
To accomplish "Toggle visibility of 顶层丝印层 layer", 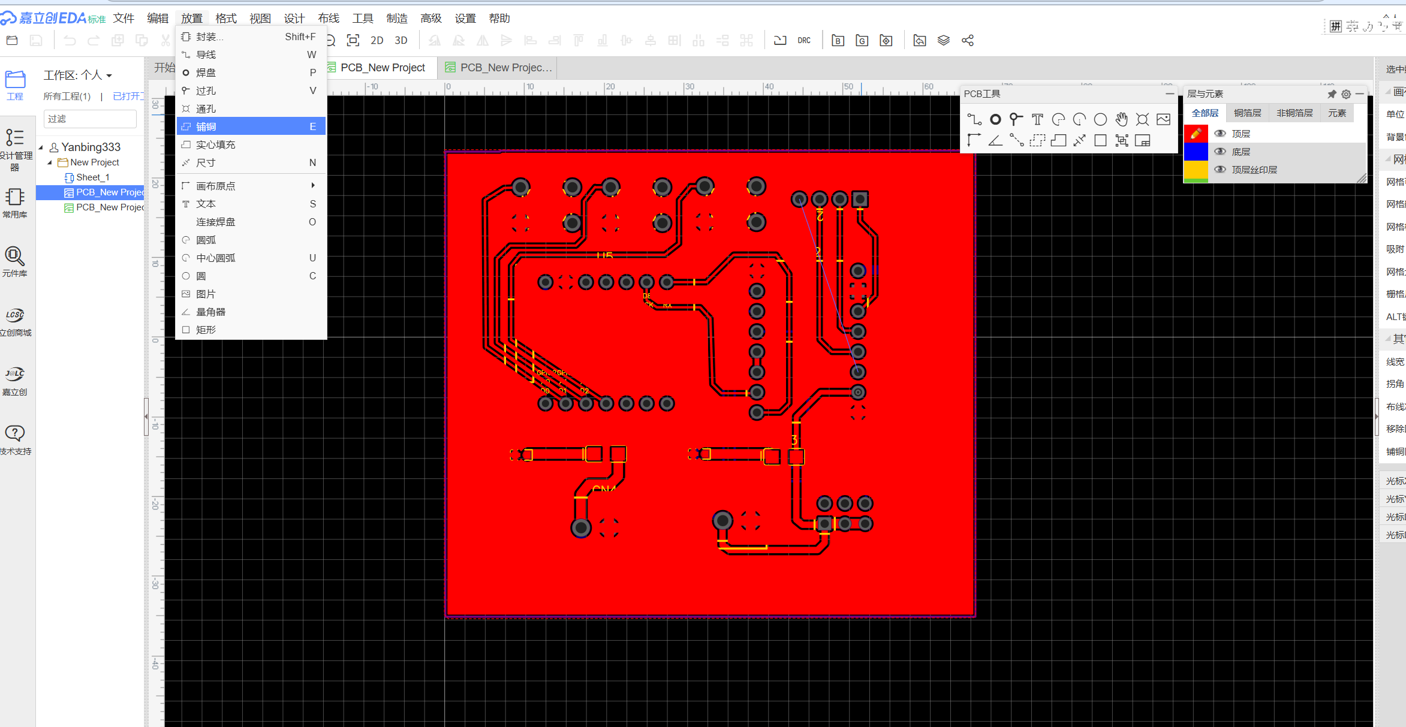I will click(x=1220, y=170).
